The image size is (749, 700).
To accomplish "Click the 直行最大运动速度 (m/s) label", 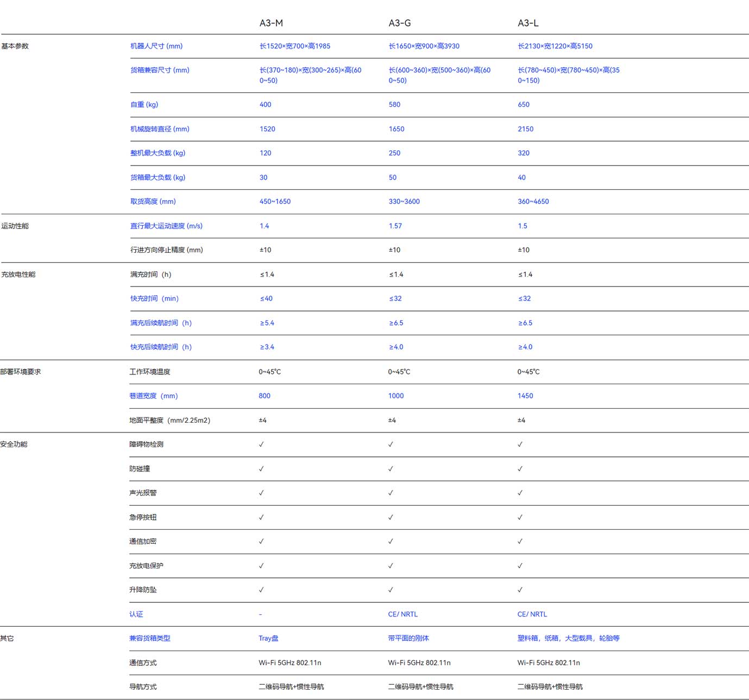I will tap(166, 226).
